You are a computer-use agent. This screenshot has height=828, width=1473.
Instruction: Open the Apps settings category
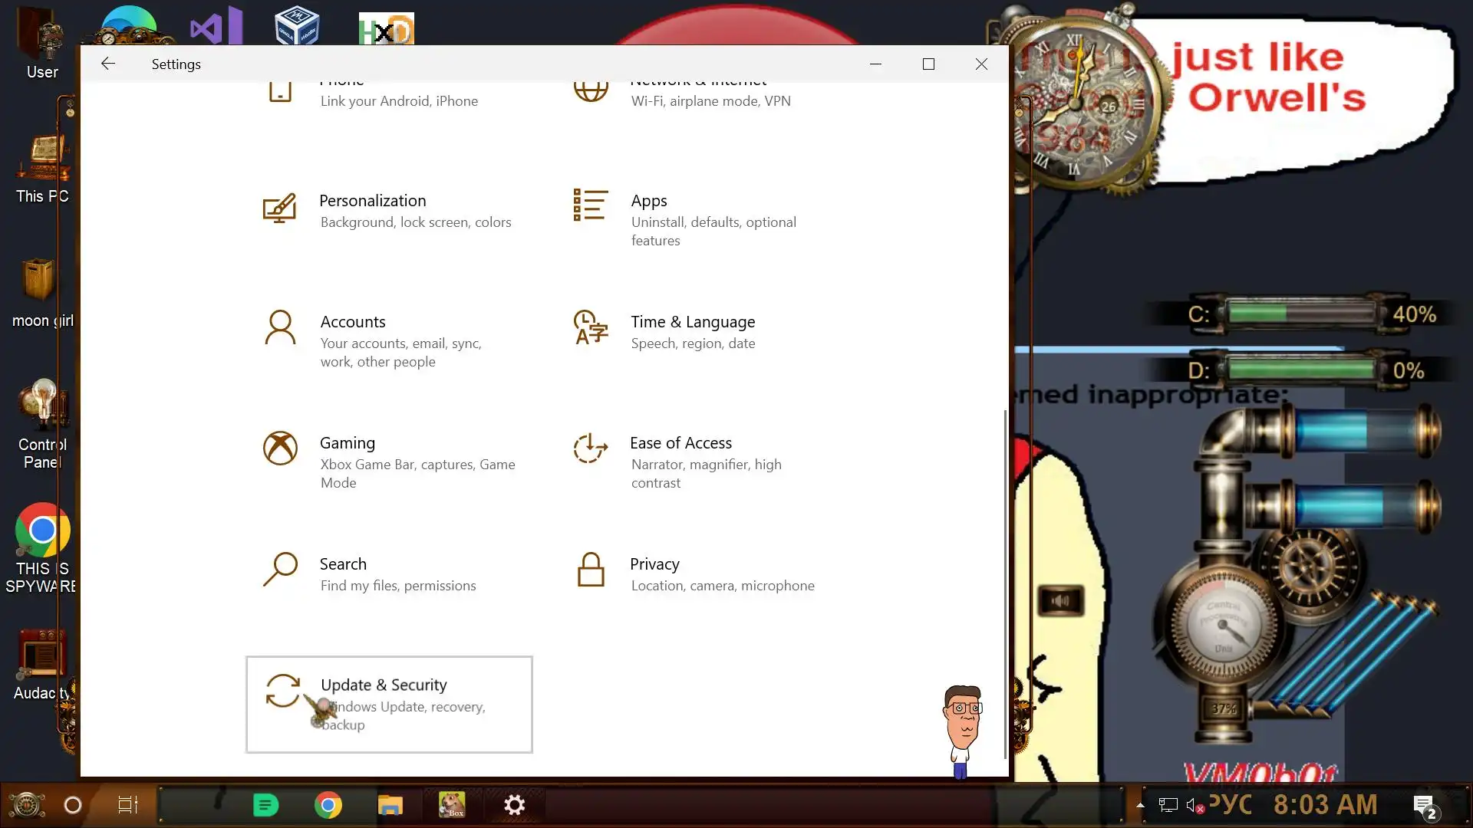[649, 201]
